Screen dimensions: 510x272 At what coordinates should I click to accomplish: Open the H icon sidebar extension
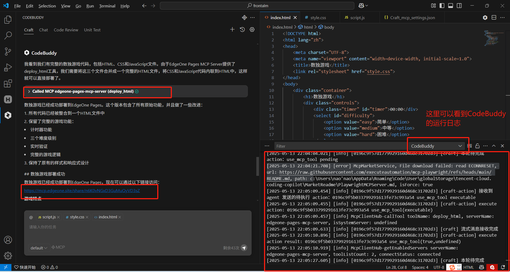click(x=8, y=99)
